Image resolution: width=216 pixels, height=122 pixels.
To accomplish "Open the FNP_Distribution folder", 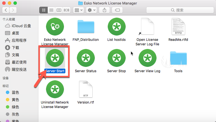I will [86, 27].
